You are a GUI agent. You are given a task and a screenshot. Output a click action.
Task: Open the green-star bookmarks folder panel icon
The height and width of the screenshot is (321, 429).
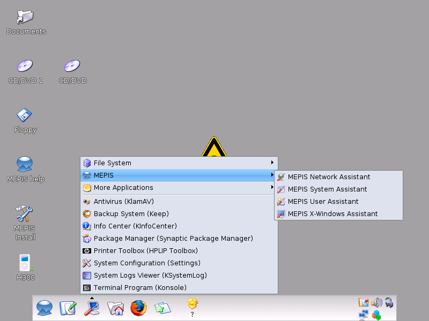(162, 308)
